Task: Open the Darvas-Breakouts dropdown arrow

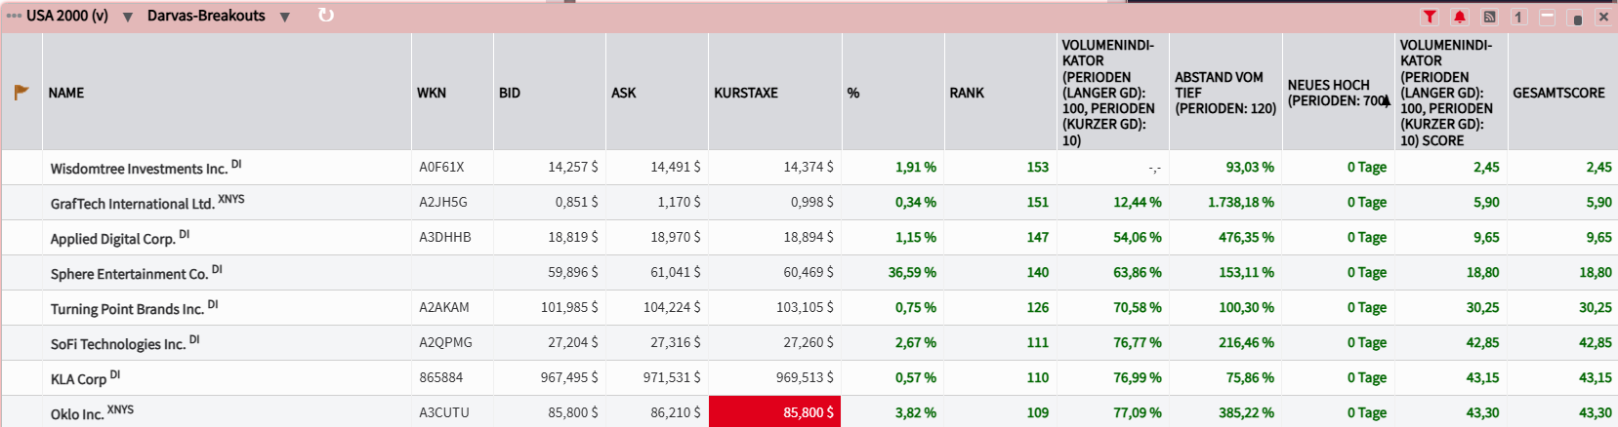Action: point(284,18)
